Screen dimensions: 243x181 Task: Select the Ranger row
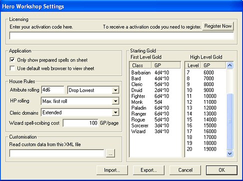pyautogui.click(x=155, y=113)
